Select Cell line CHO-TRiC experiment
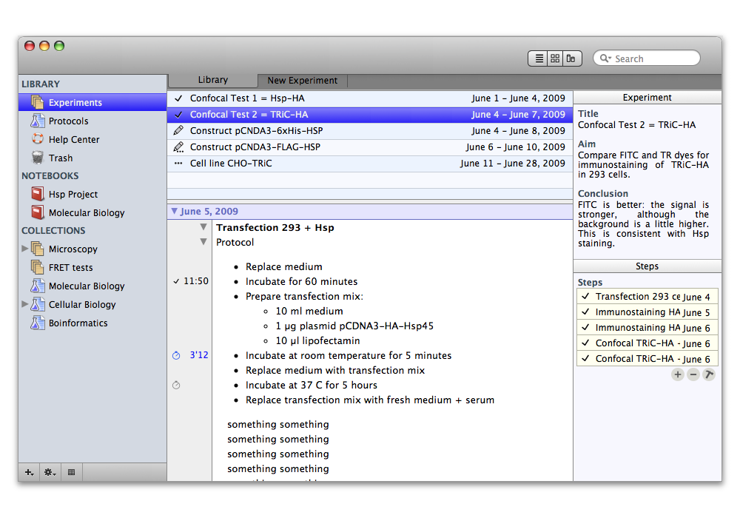This screenshot has width=740, height=518. point(370,164)
